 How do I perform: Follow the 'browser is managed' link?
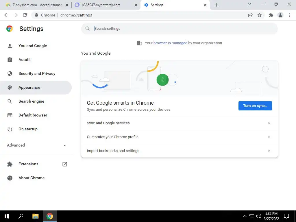pos(170,43)
